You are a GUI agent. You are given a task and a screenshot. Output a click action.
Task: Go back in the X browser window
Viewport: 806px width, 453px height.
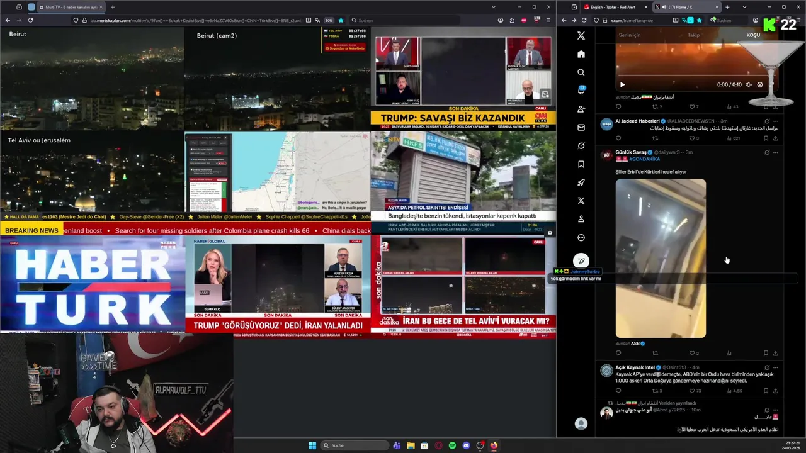563,20
